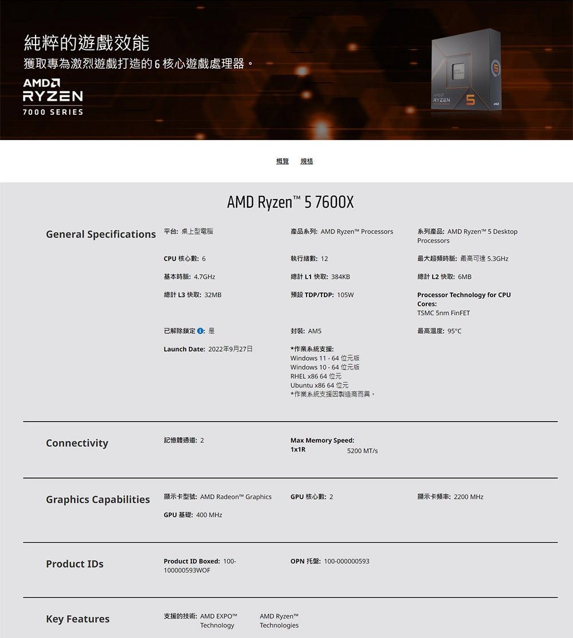Click the 5200 MT/s memory speed value
The image size is (573, 638).
pyautogui.click(x=363, y=451)
